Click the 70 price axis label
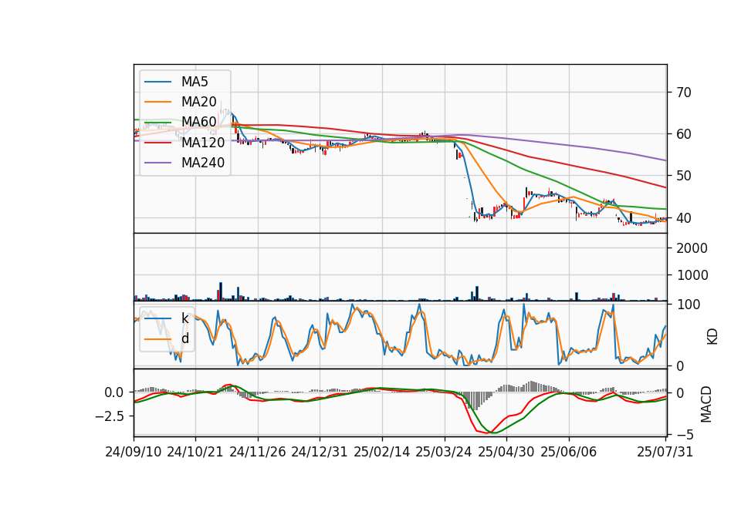The image size is (741, 532). pos(684,93)
